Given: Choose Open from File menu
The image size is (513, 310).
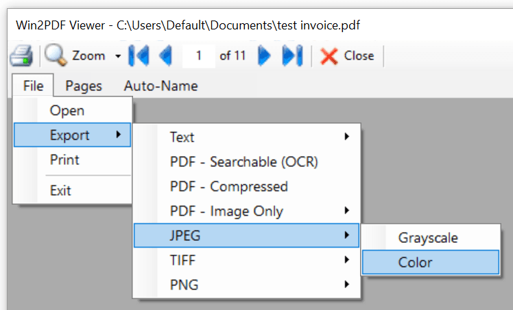Looking at the screenshot, I should pos(72,110).
